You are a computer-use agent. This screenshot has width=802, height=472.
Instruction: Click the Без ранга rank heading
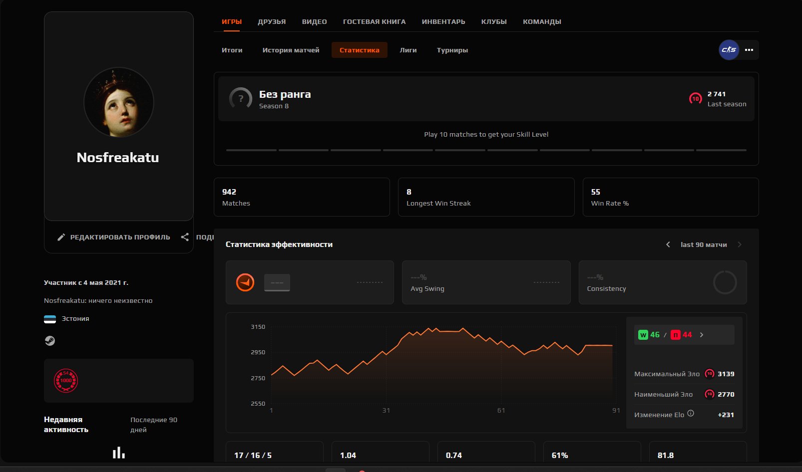[285, 94]
